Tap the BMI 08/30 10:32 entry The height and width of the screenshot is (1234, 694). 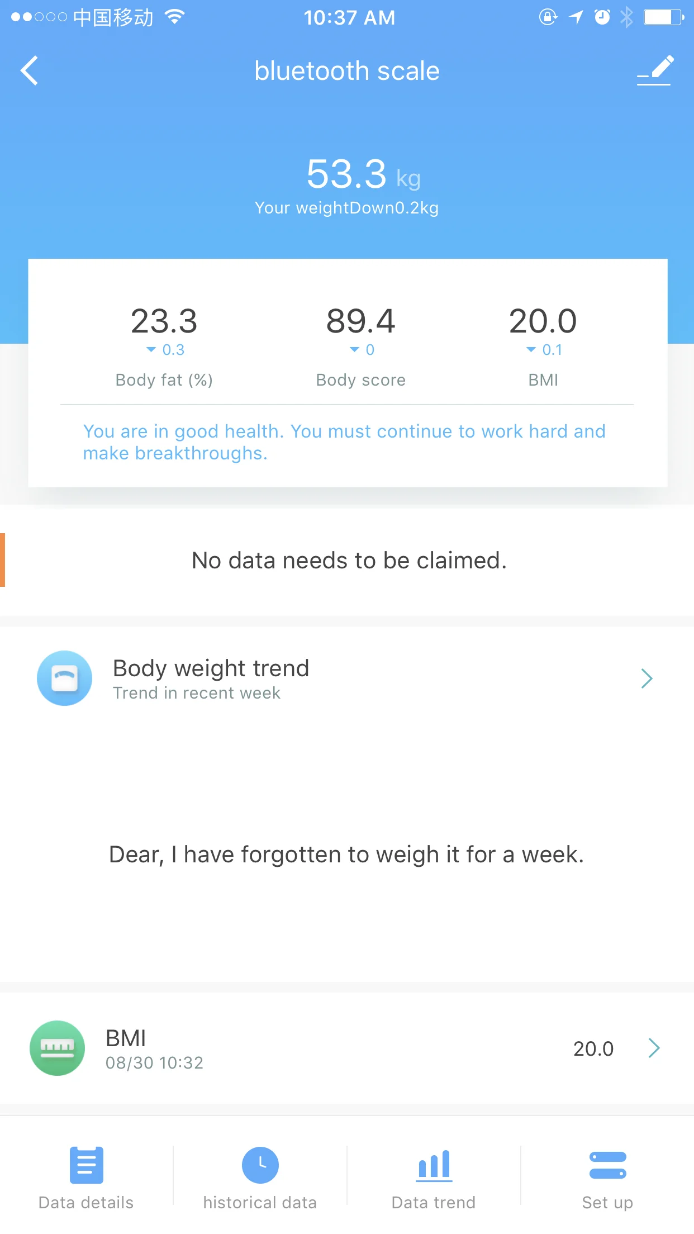[347, 1048]
